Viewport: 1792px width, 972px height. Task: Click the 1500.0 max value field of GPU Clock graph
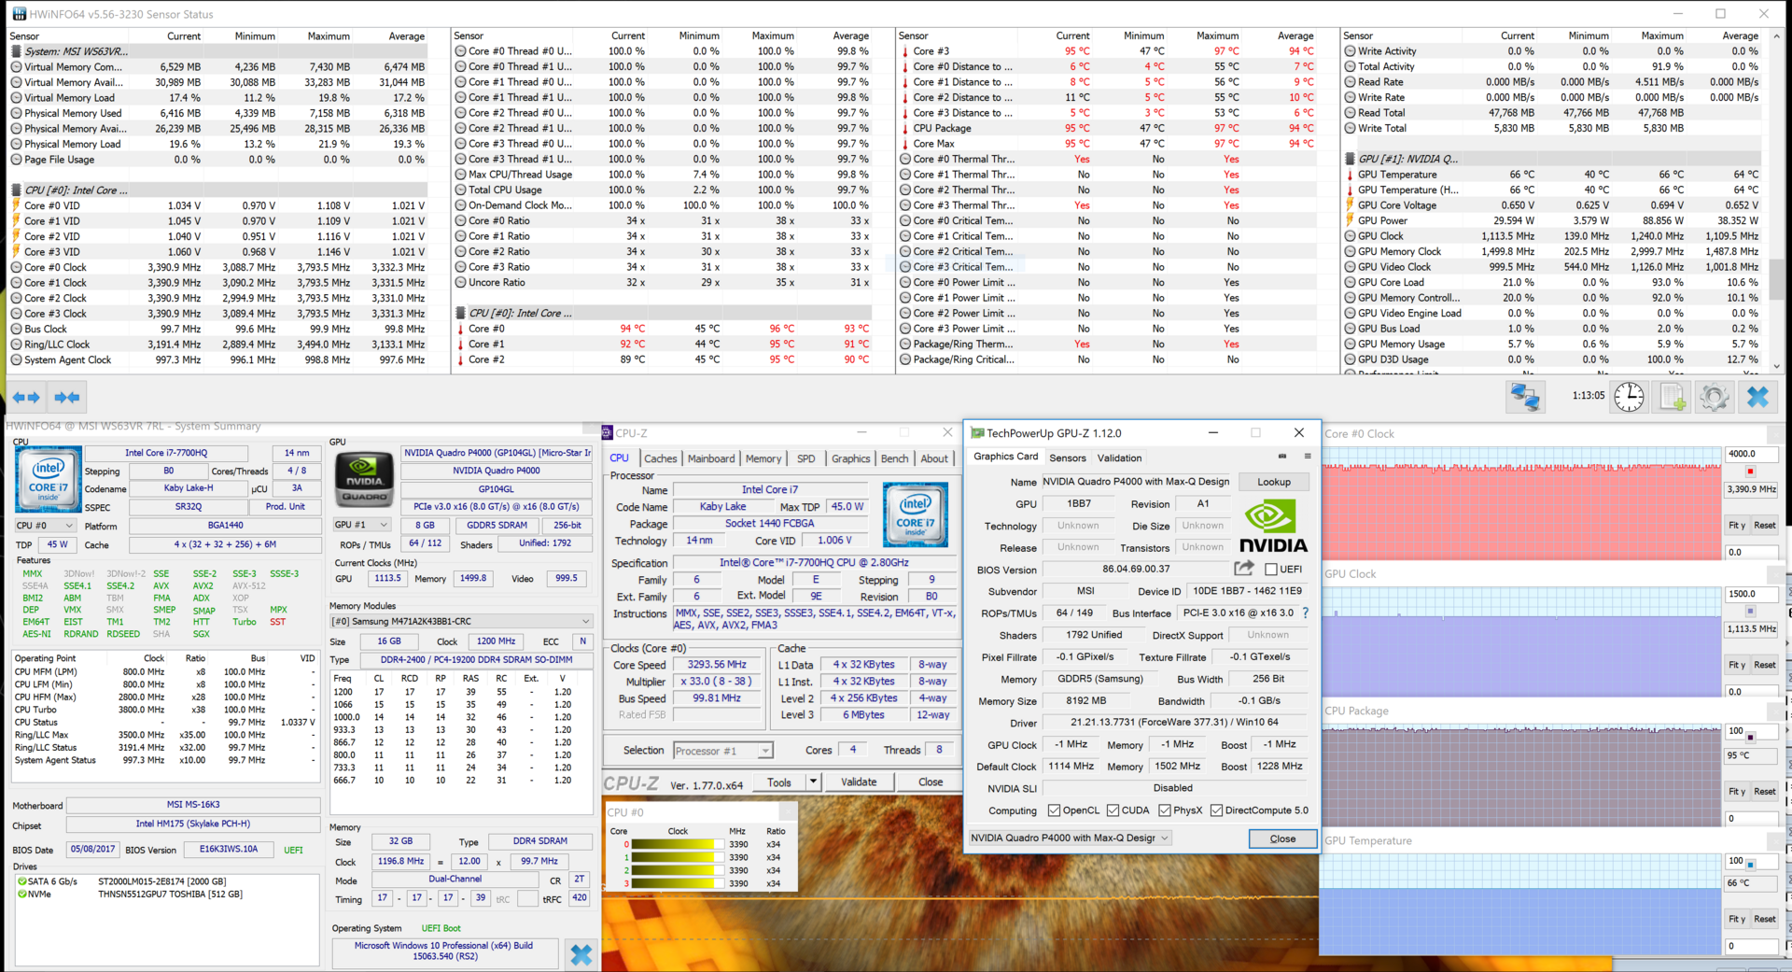point(1751,594)
